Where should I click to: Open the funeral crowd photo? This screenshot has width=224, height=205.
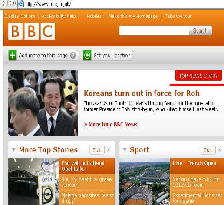coord(43,103)
